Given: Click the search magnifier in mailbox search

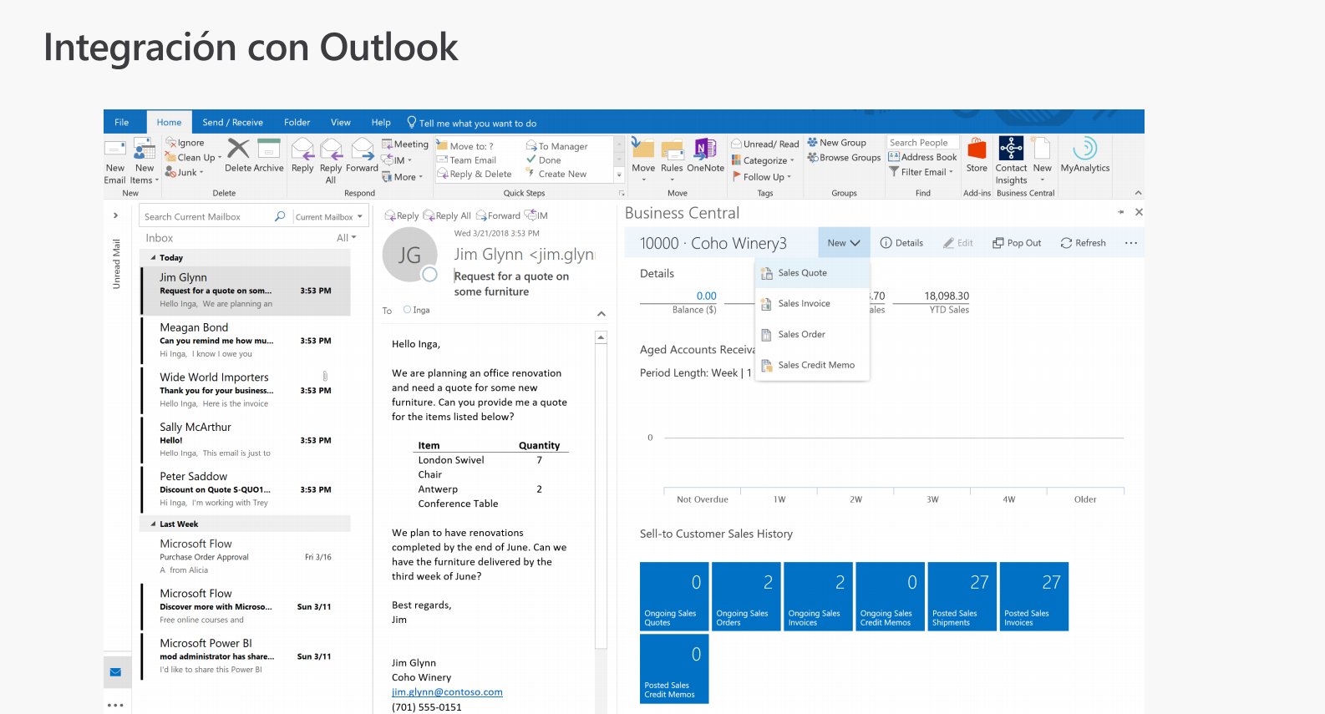Looking at the screenshot, I should tap(280, 216).
